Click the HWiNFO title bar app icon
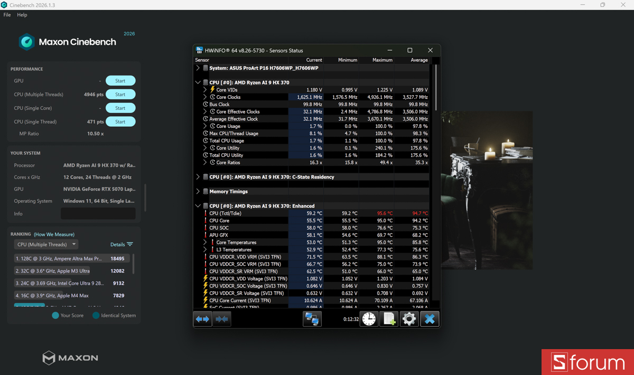 pyautogui.click(x=199, y=50)
